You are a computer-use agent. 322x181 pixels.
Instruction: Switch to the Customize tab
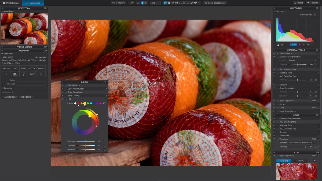(33, 3)
